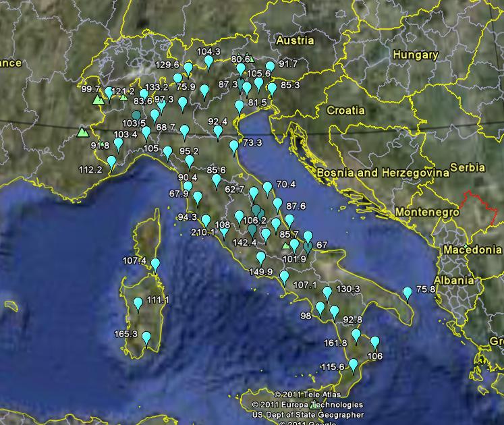The height and width of the screenshot is (425, 504).
Task: Click the cyan placemark pin labeled 75.8
Action: click(x=408, y=294)
